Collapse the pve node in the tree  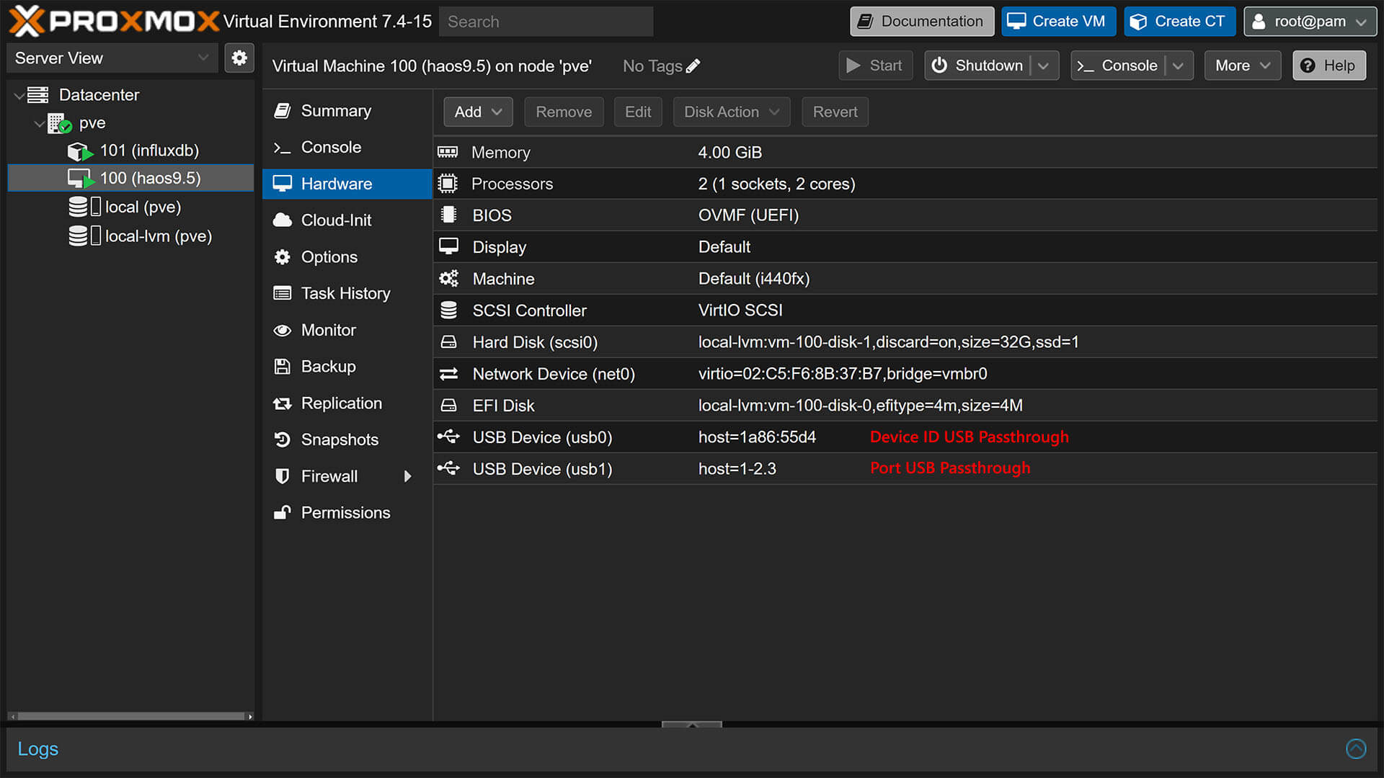40,123
